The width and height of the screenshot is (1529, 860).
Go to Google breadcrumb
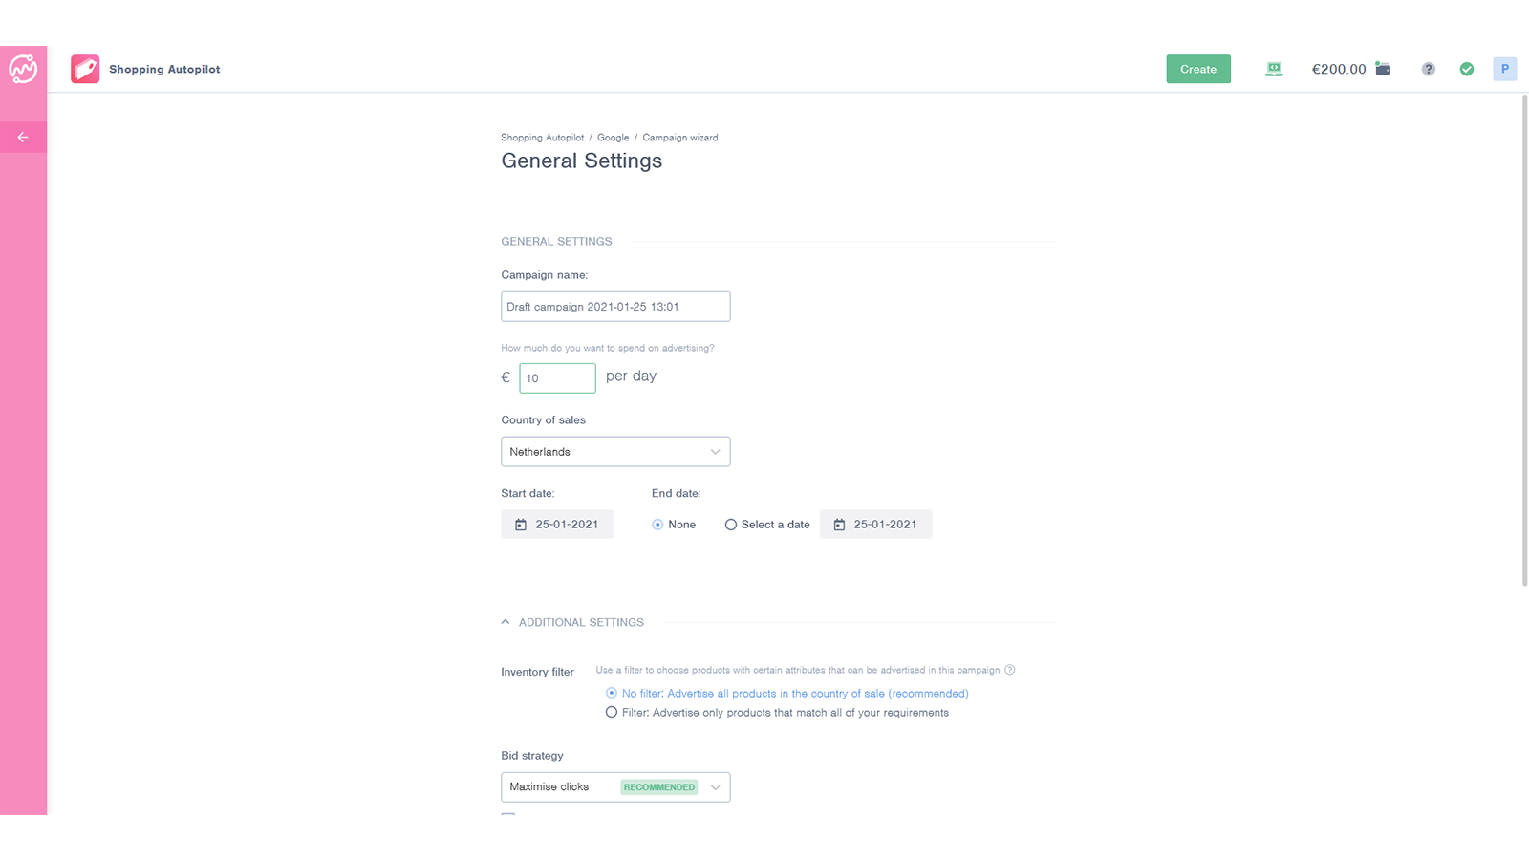coord(613,138)
